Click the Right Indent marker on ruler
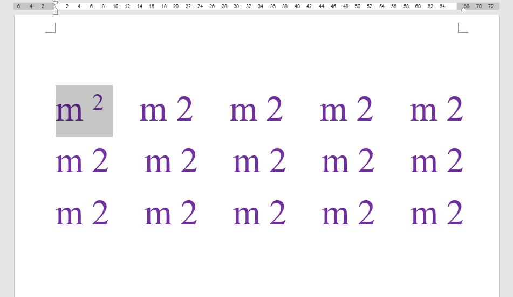The width and height of the screenshot is (513, 297). pos(463,9)
